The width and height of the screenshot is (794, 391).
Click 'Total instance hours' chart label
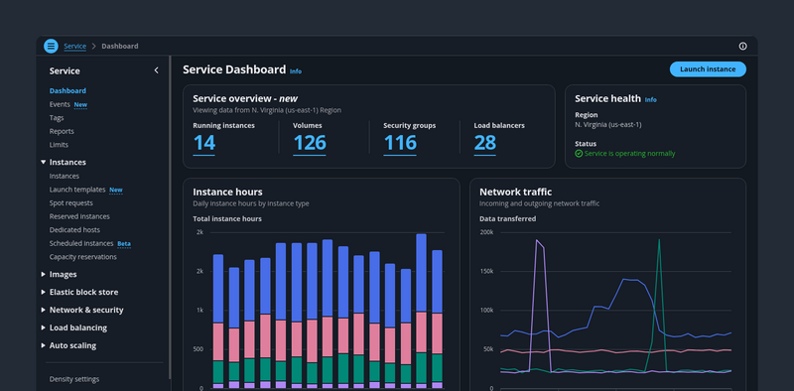(x=227, y=218)
